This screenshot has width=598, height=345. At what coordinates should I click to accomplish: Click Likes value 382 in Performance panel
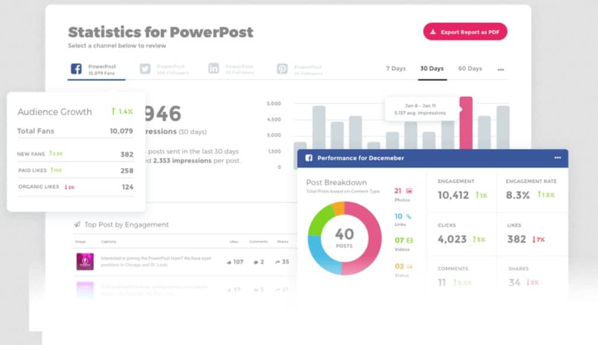(517, 239)
